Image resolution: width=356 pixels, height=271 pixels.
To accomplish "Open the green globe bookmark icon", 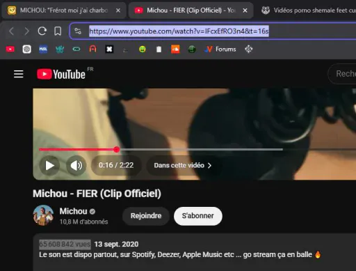I will 192,49.
